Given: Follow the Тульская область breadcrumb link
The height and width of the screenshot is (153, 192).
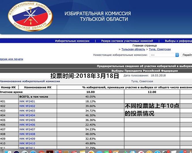Looking at the screenshot, I should 133,49.
